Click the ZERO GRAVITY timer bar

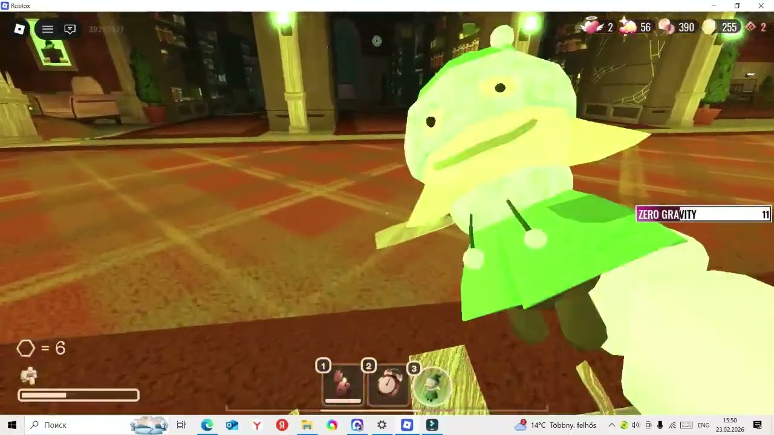tap(703, 214)
